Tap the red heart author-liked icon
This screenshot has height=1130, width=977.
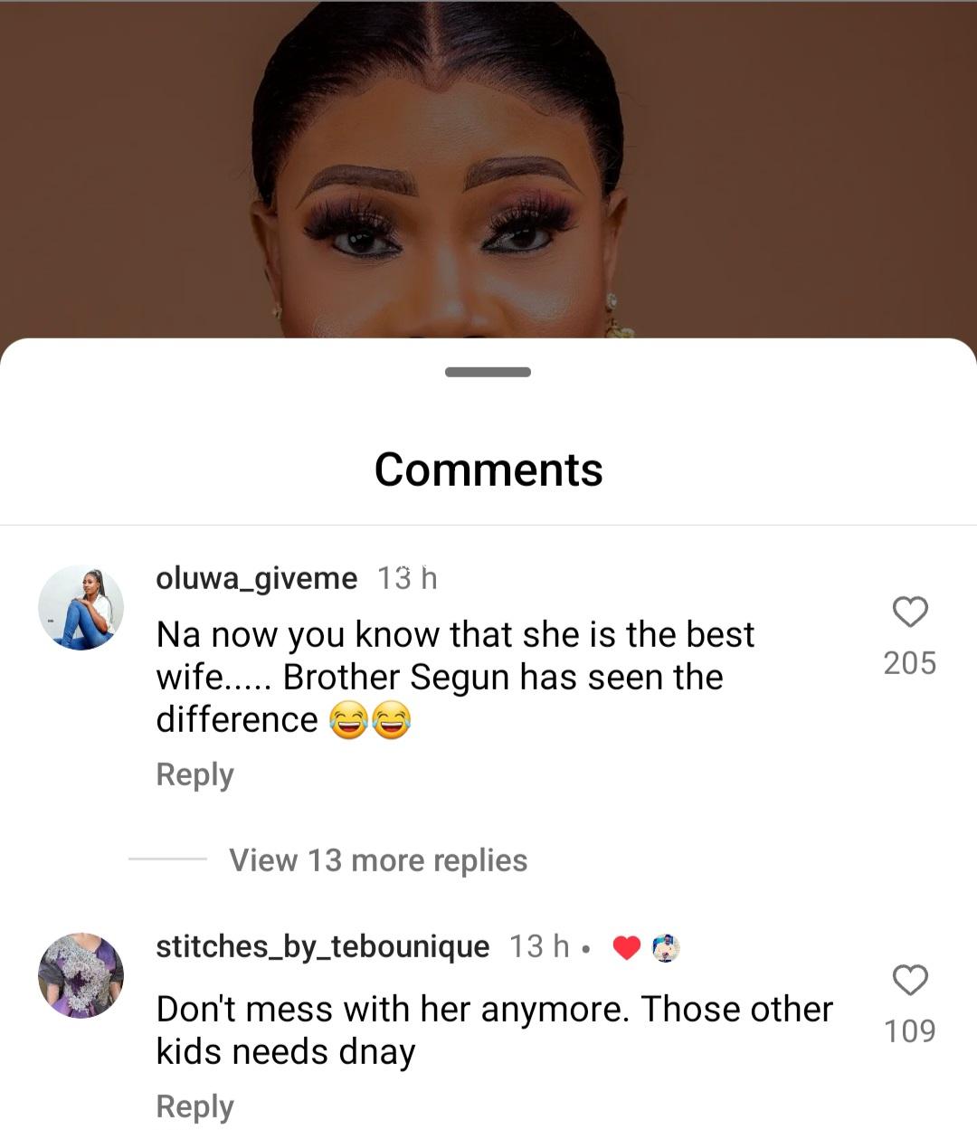tap(627, 947)
